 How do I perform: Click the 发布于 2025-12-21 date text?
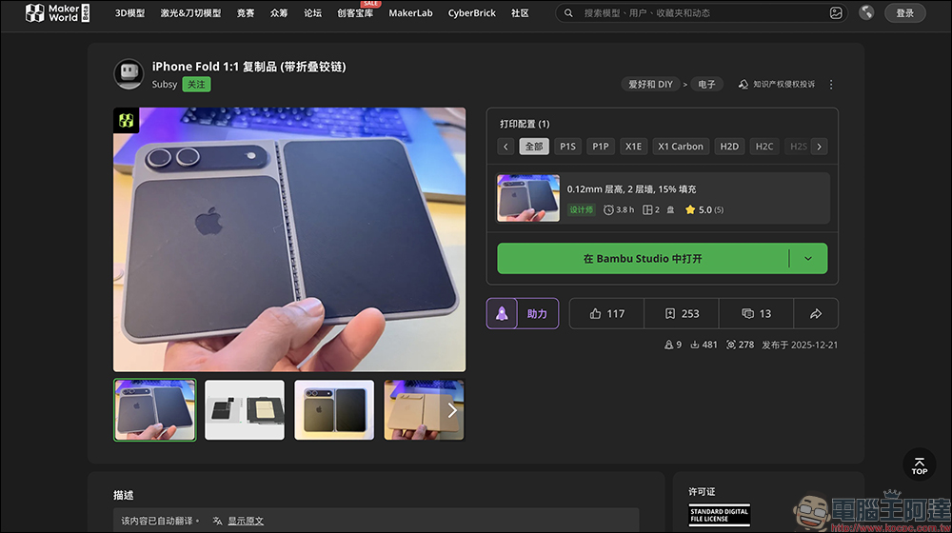pos(800,345)
